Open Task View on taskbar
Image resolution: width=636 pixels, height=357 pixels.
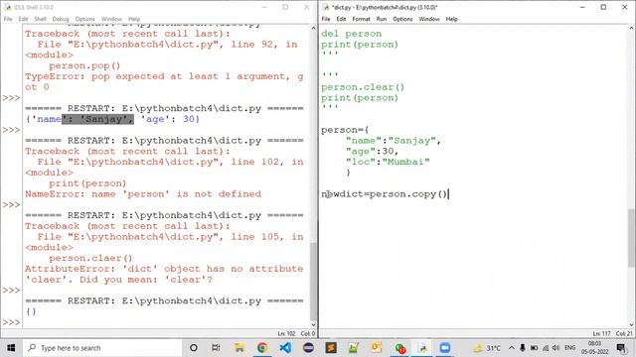tap(216, 348)
